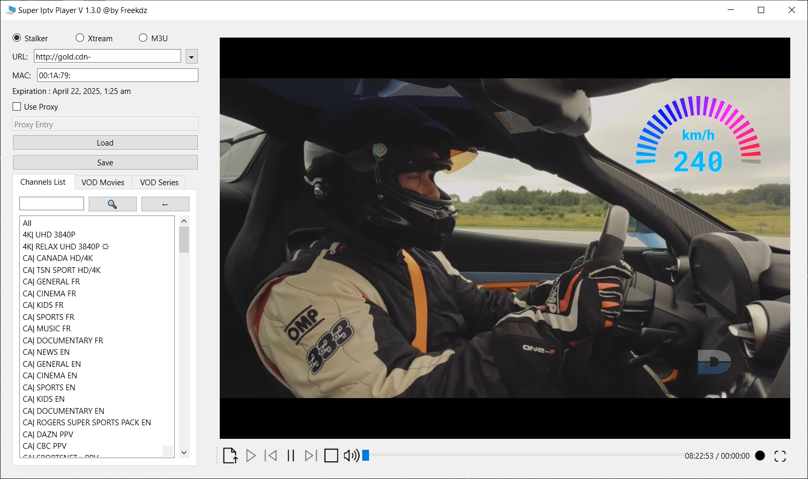Pause the current video

pyautogui.click(x=291, y=456)
